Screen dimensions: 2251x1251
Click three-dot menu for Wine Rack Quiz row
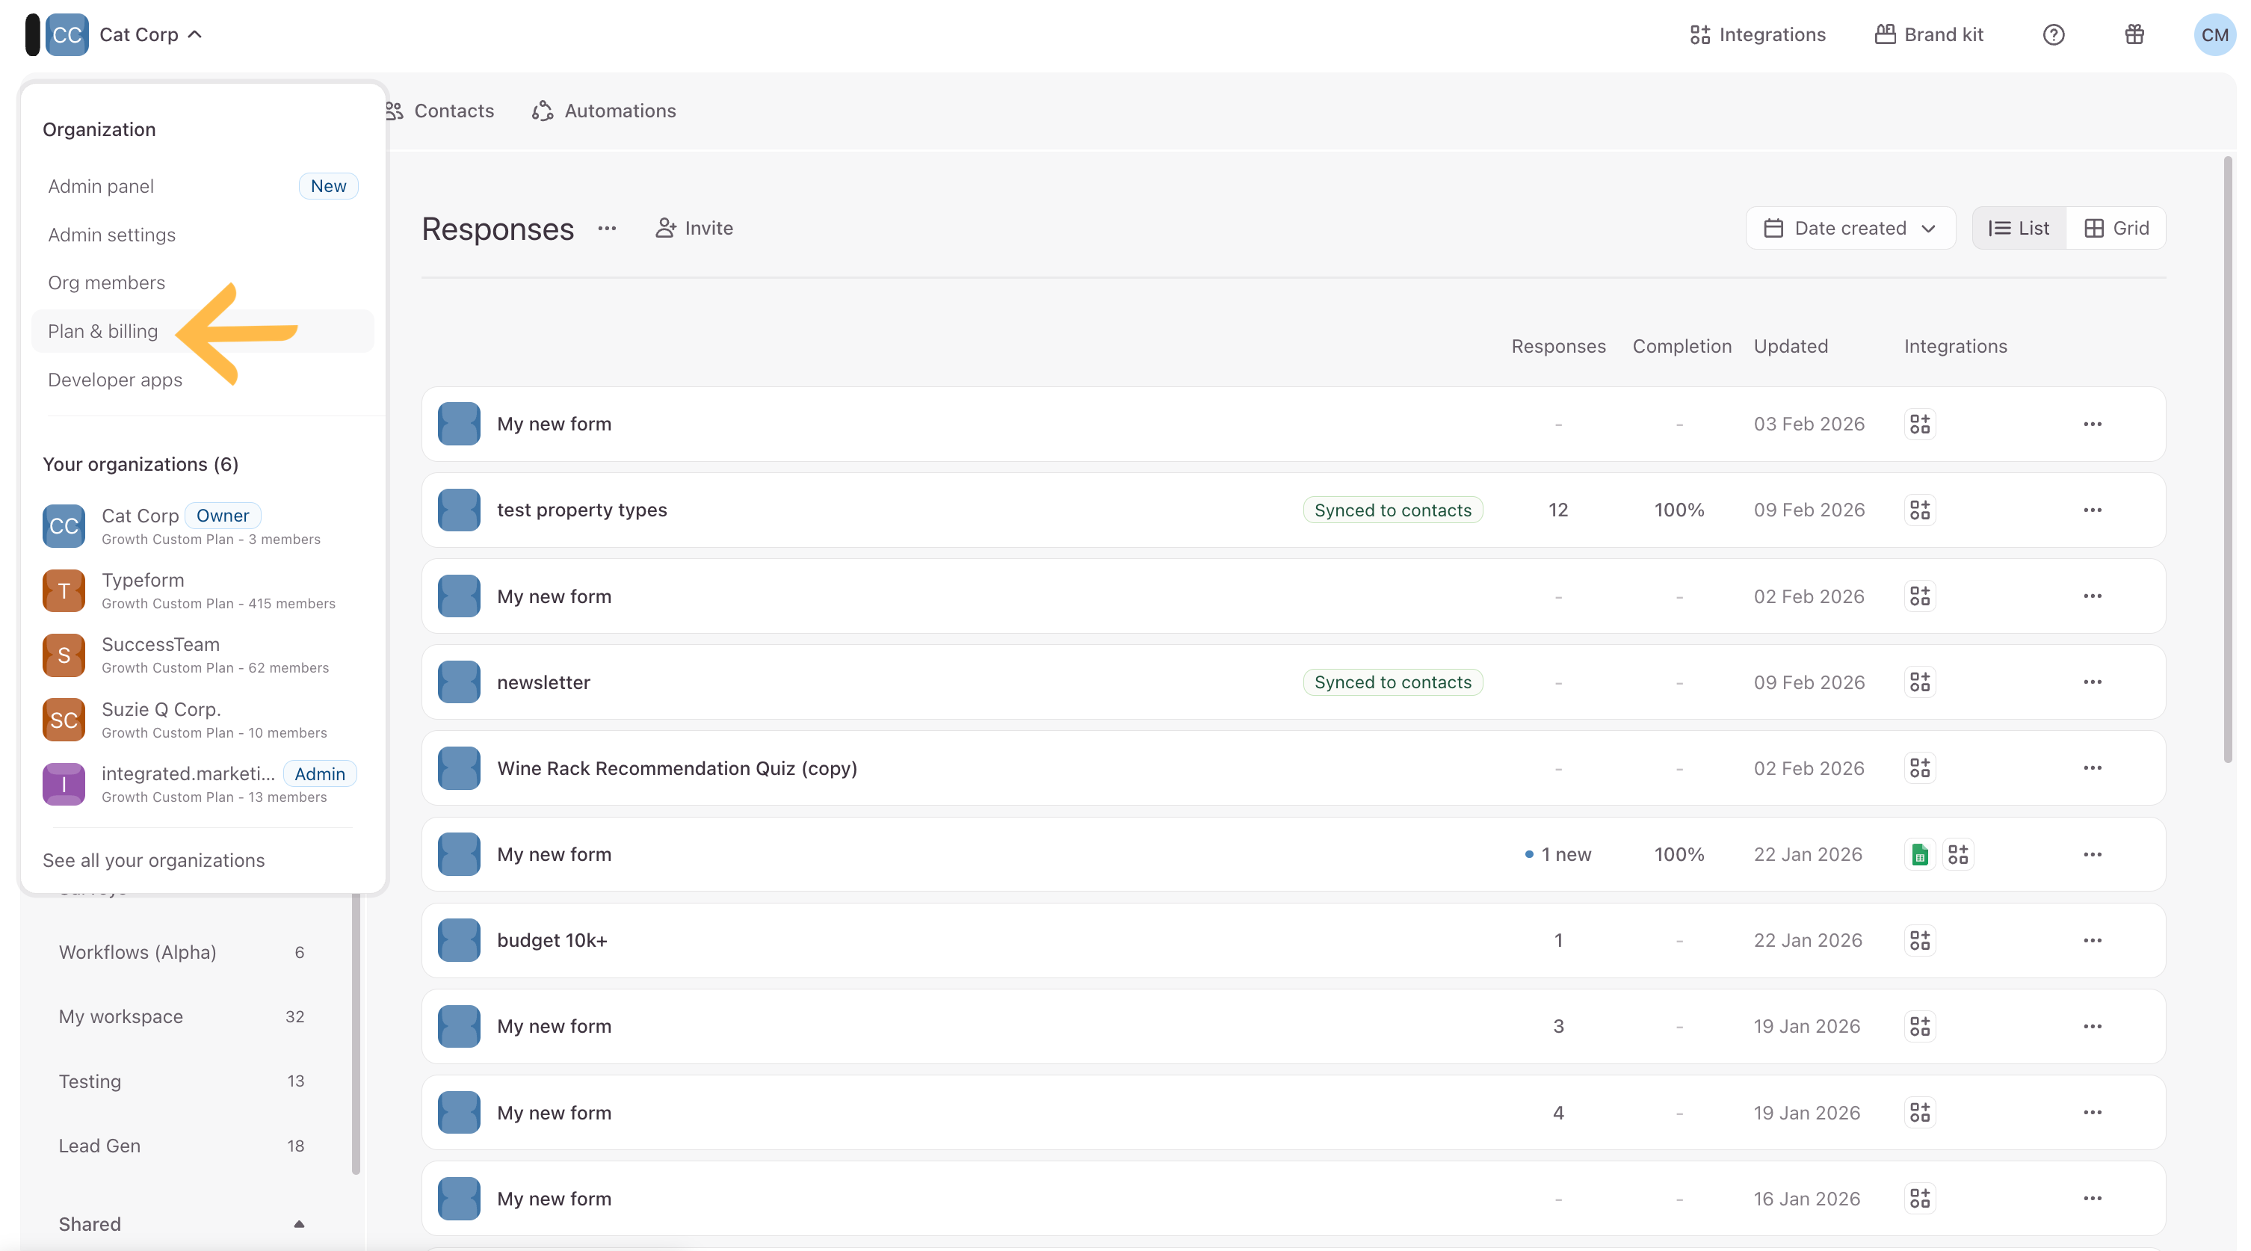point(2091,769)
